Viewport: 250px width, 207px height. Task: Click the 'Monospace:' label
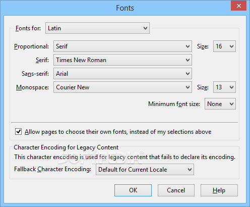tap(32, 87)
